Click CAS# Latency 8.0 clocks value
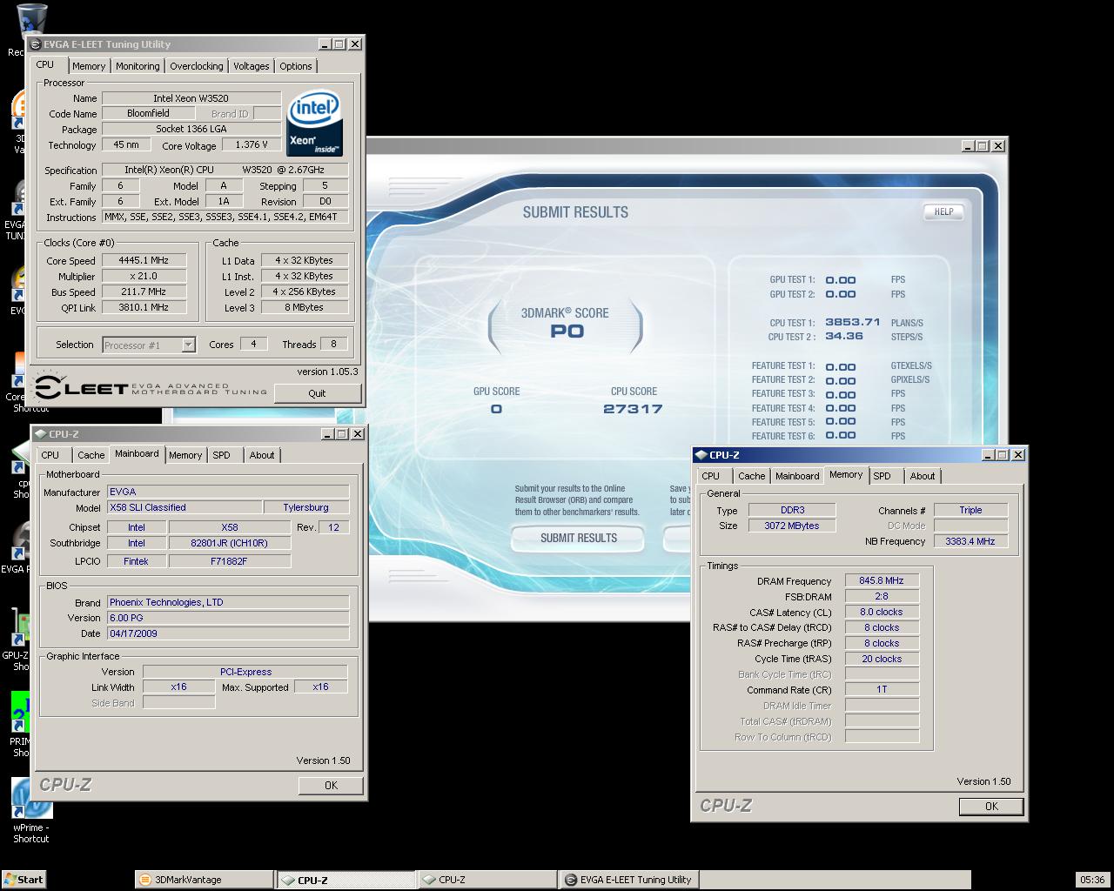The image size is (1114, 891). [x=882, y=612]
